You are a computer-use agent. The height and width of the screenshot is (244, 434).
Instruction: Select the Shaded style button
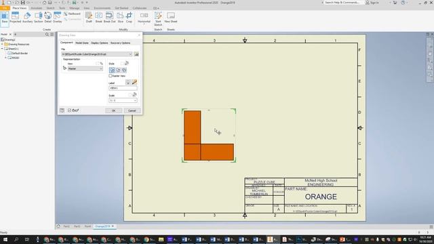pyautogui.click(x=124, y=70)
